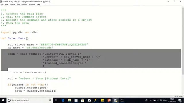Screen dimensions: 184x103
Task: Click the 'DESKTOP-FMFJ5NE\SQLEXPRESS' string
Action: [x=64, y=45]
